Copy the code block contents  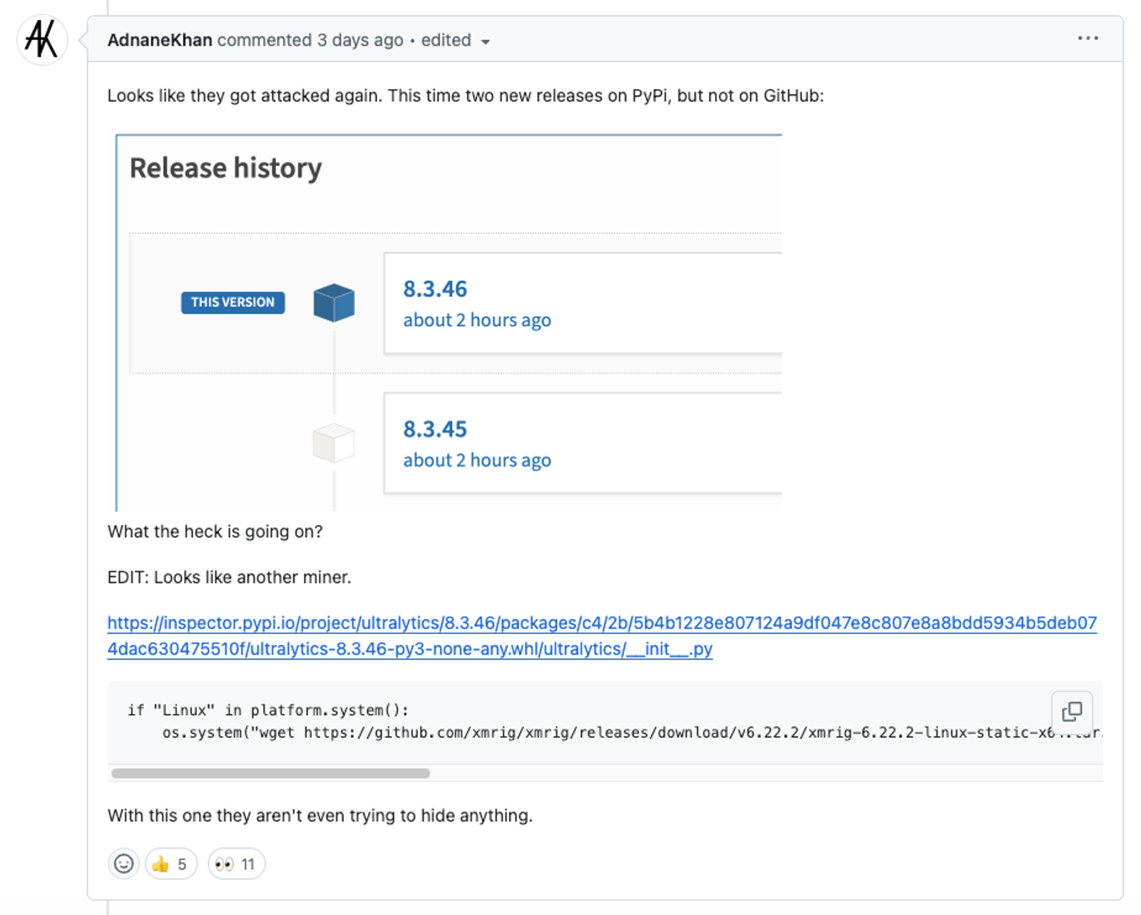tap(1072, 711)
